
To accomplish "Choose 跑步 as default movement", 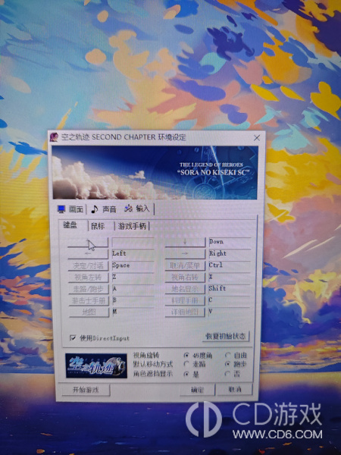I will pyautogui.click(x=228, y=363).
